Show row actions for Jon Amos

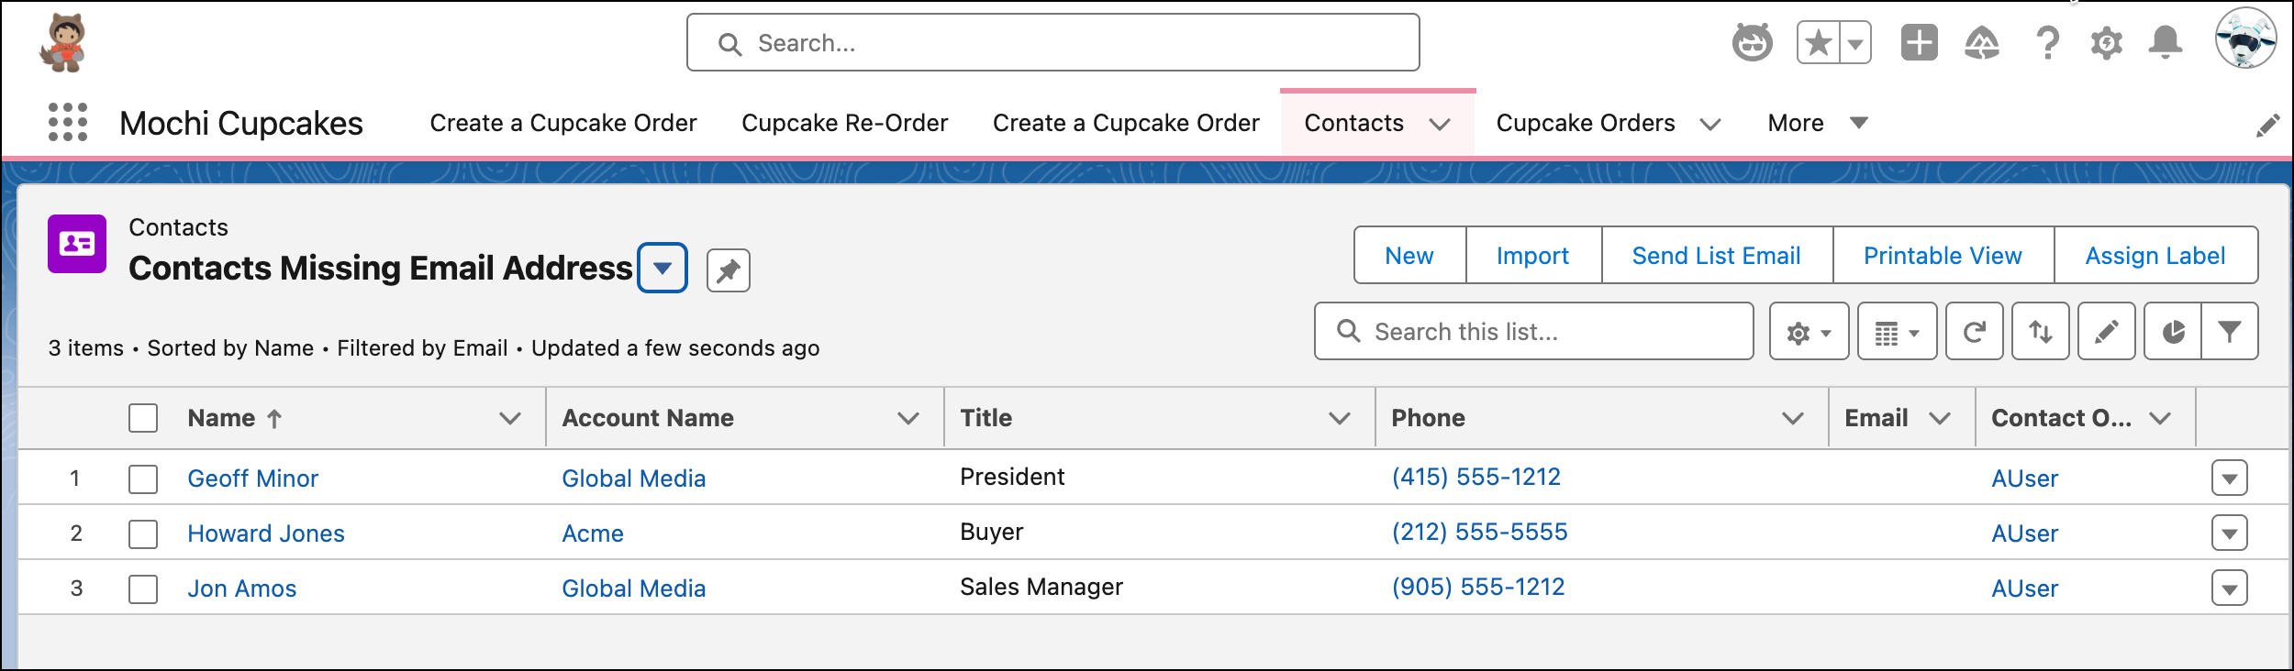[x=2230, y=588]
